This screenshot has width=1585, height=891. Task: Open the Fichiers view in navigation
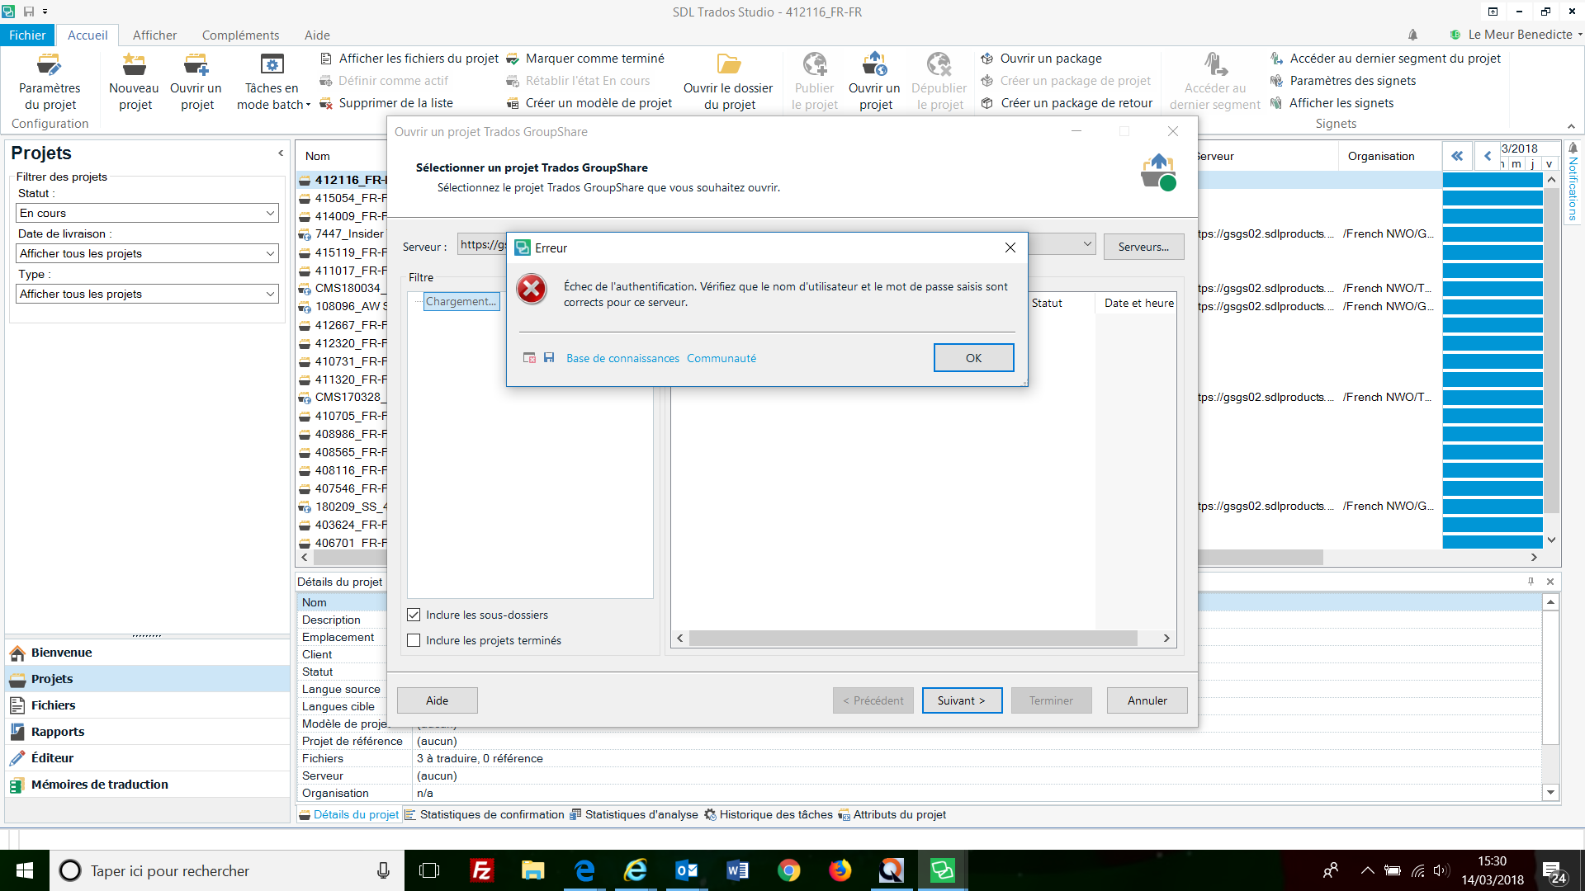point(147,705)
